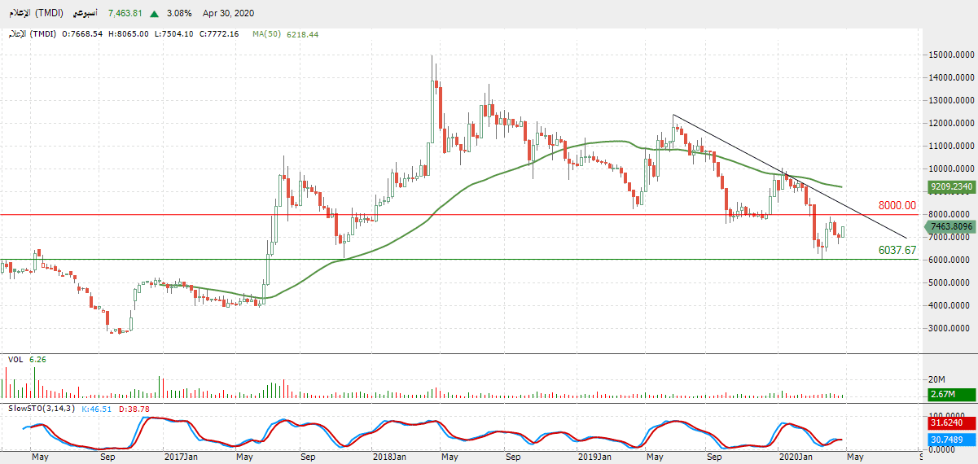Click the green 9209.2340 moving average price tag
The width and height of the screenshot is (978, 464).
[950, 186]
